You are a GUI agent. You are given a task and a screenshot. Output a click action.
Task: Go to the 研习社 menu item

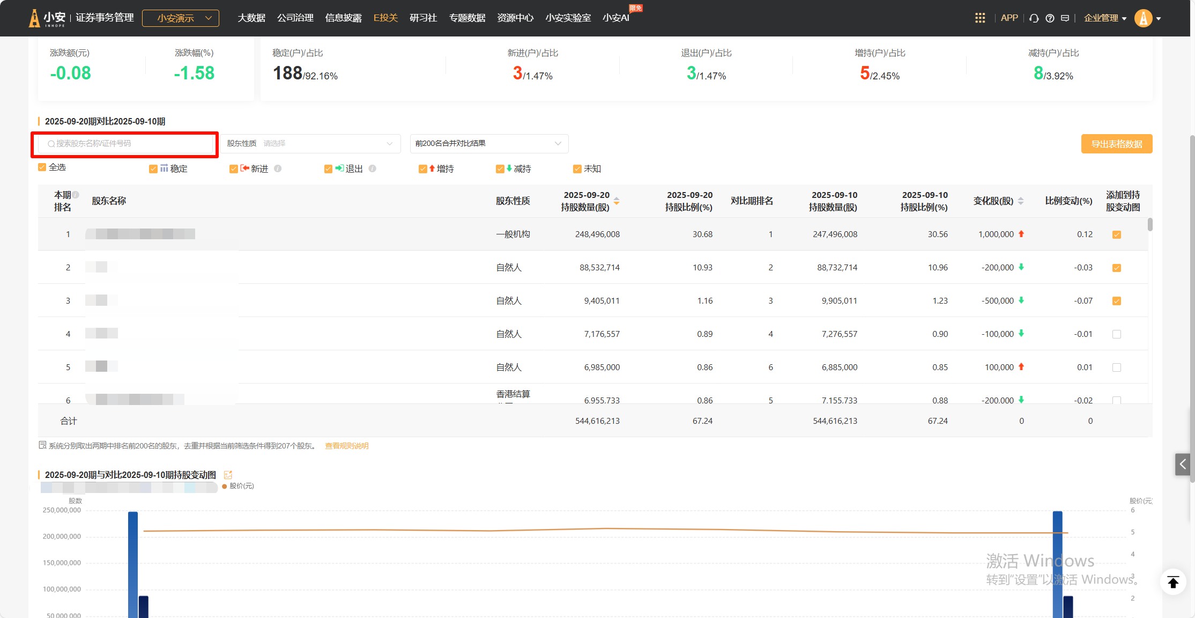pyautogui.click(x=423, y=18)
